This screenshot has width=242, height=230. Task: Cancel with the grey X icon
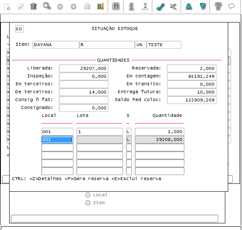tap(173, 7)
